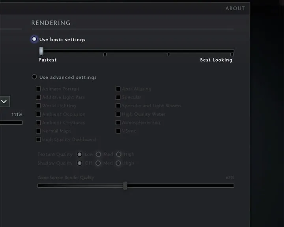This screenshot has width=284, height=227.
Task: Set Texture Quality to High
Action: tap(119, 154)
